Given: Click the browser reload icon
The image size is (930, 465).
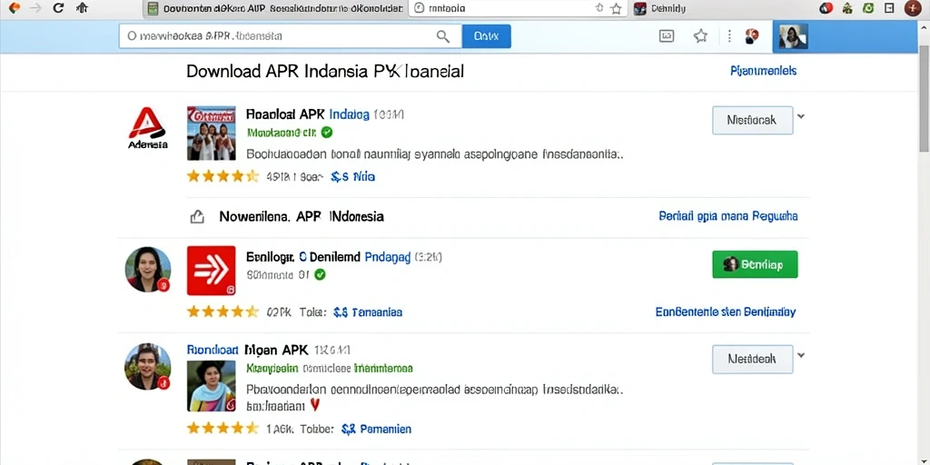Looking at the screenshot, I should tap(58, 7).
